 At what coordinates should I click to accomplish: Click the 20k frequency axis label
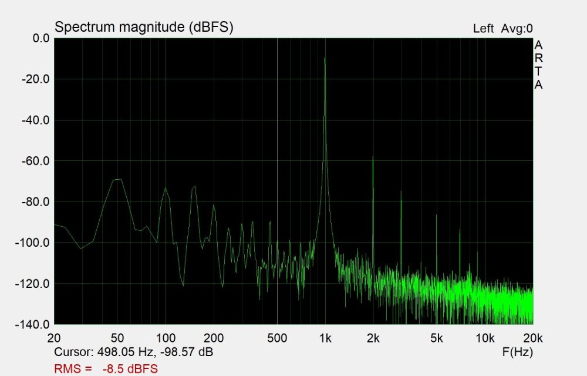(x=532, y=338)
